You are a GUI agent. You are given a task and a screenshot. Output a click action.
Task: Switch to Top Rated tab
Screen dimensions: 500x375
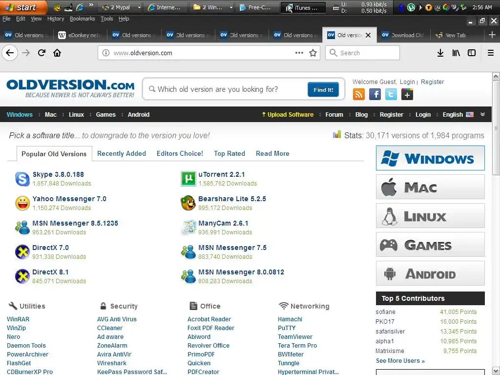point(229,153)
